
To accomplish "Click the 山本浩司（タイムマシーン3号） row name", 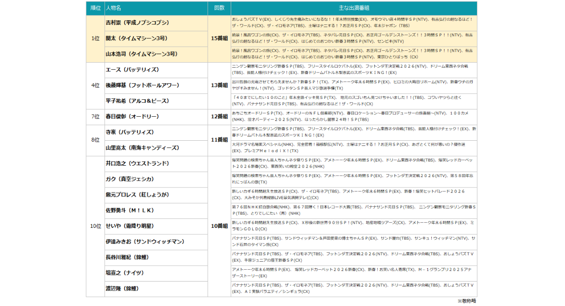I will click(140, 54).
